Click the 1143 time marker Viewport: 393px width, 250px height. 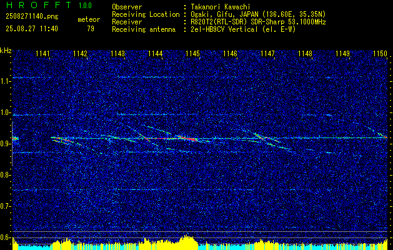pos(118,53)
